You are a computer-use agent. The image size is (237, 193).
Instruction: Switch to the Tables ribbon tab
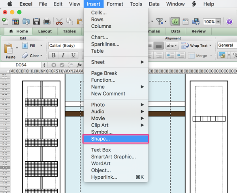(70, 31)
